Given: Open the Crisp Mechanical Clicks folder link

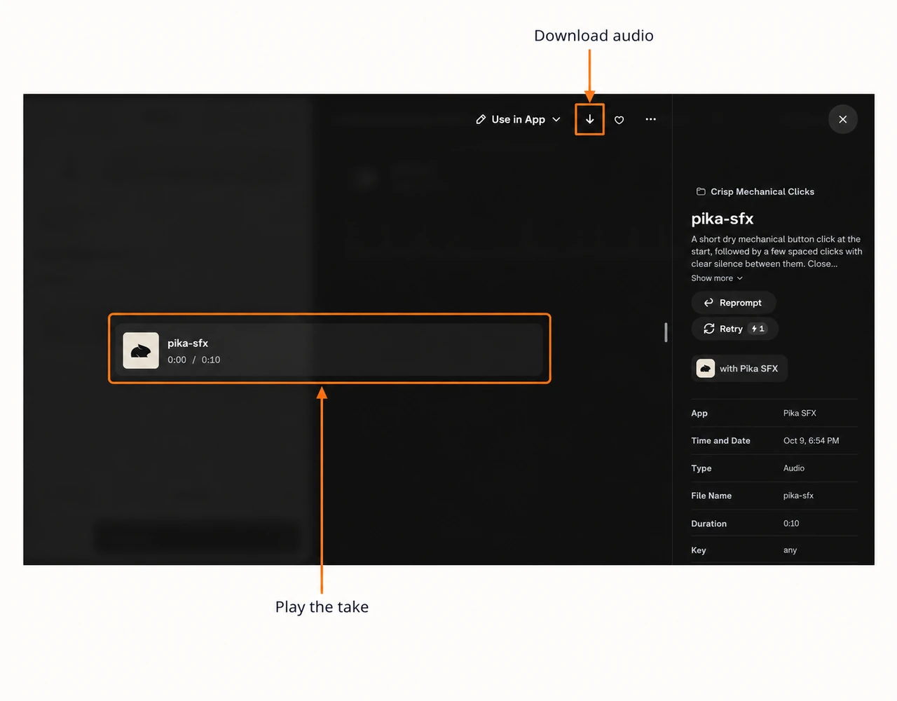Looking at the screenshot, I should 755,191.
